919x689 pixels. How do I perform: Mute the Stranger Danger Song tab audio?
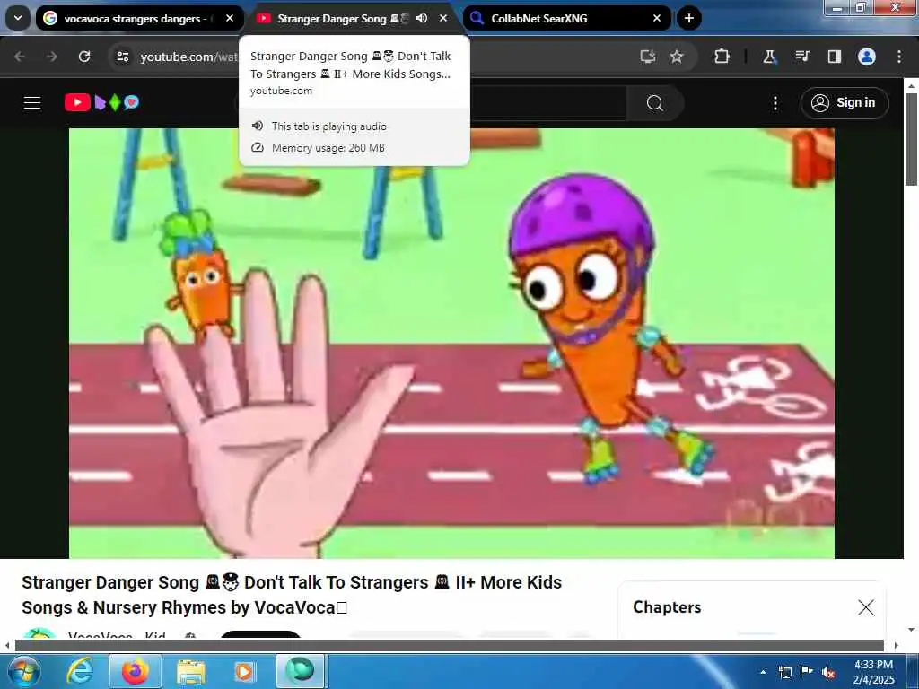pyautogui.click(x=422, y=18)
